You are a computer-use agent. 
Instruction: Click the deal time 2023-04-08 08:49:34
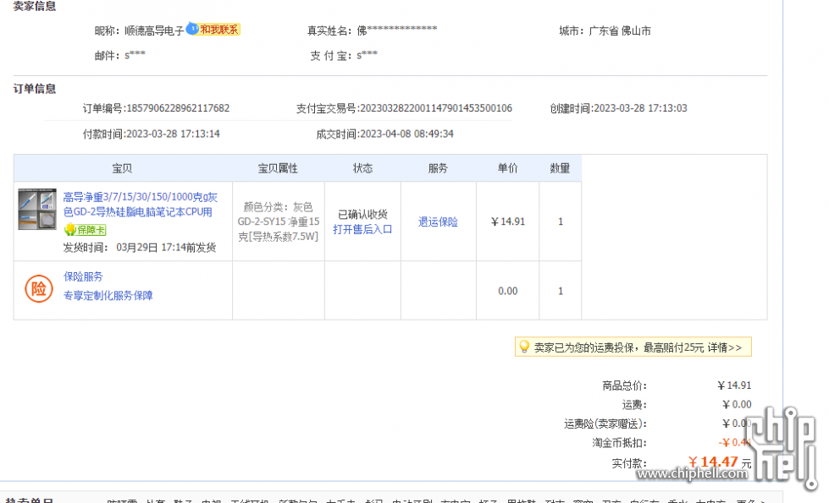click(406, 134)
